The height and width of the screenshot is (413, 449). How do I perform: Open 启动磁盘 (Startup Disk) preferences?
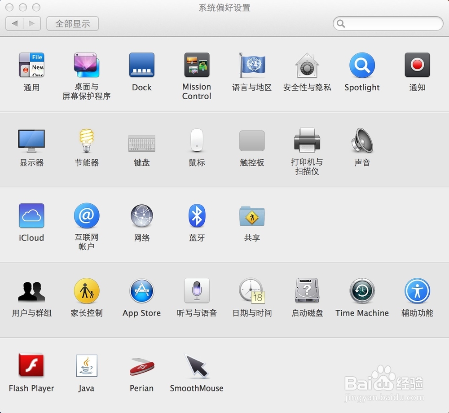coord(307,290)
